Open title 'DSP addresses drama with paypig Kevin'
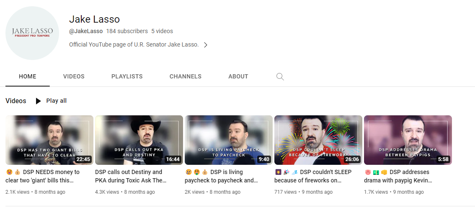 tap(398, 176)
